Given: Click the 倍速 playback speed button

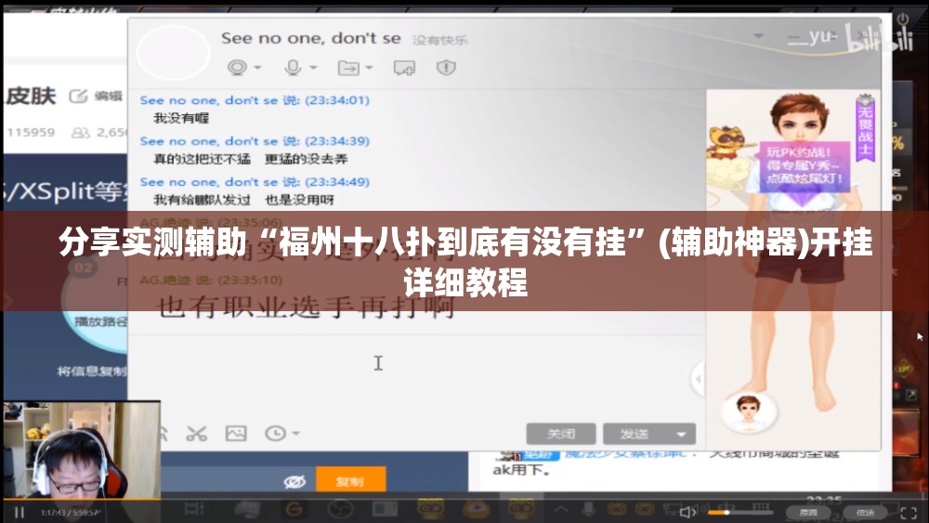Looking at the screenshot, I should click(x=865, y=513).
